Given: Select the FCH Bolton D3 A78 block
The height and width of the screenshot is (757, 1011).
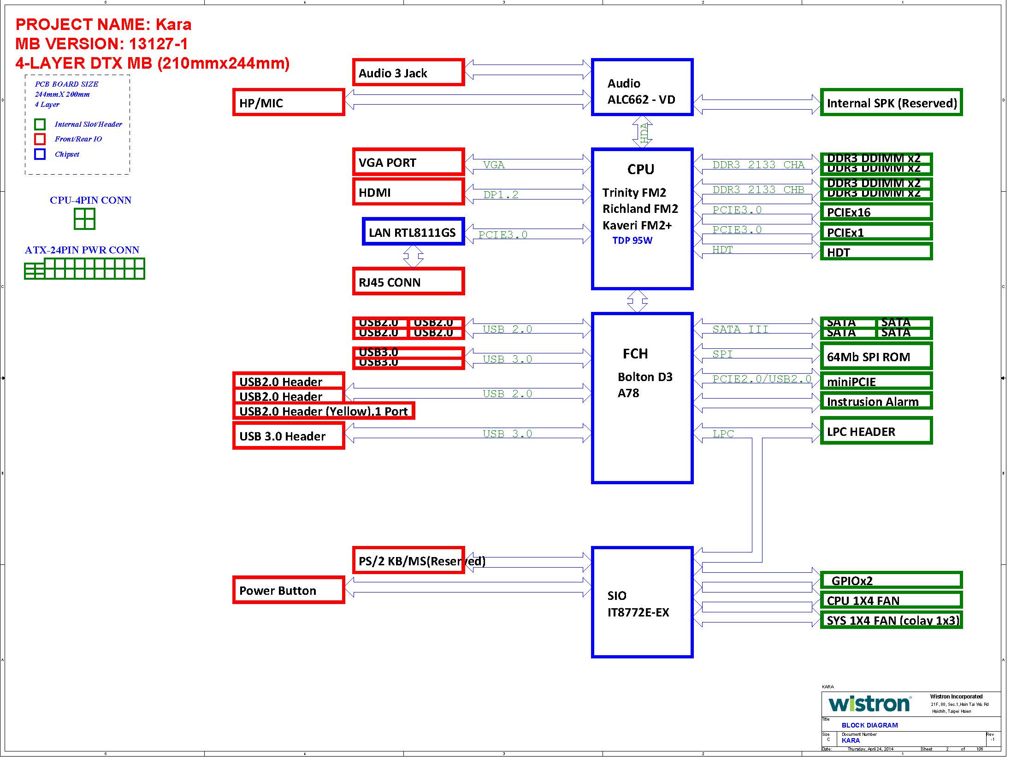Looking at the screenshot, I should 642,399.
